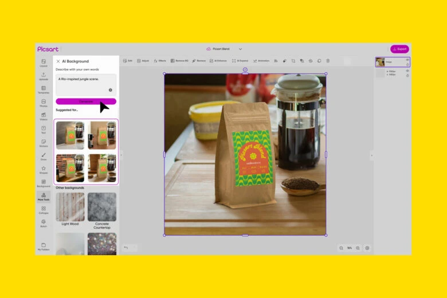Click the crop icon in top toolbar
Image resolution: width=447 pixels, height=298 pixels.
293,60
